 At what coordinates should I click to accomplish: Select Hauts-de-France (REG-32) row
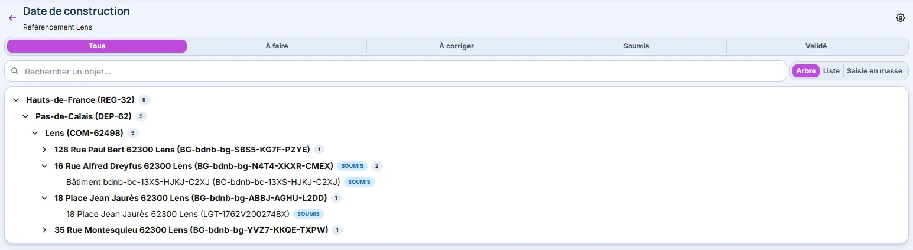point(80,100)
